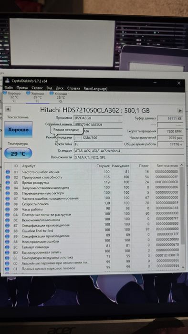
Task: Open the Язык(Language) menu
Action: [x=95, y=89]
